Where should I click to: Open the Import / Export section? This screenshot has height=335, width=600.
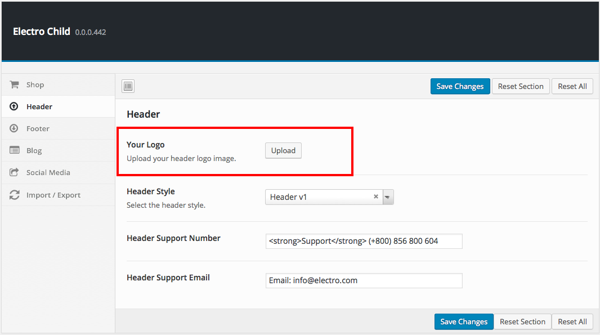click(58, 195)
